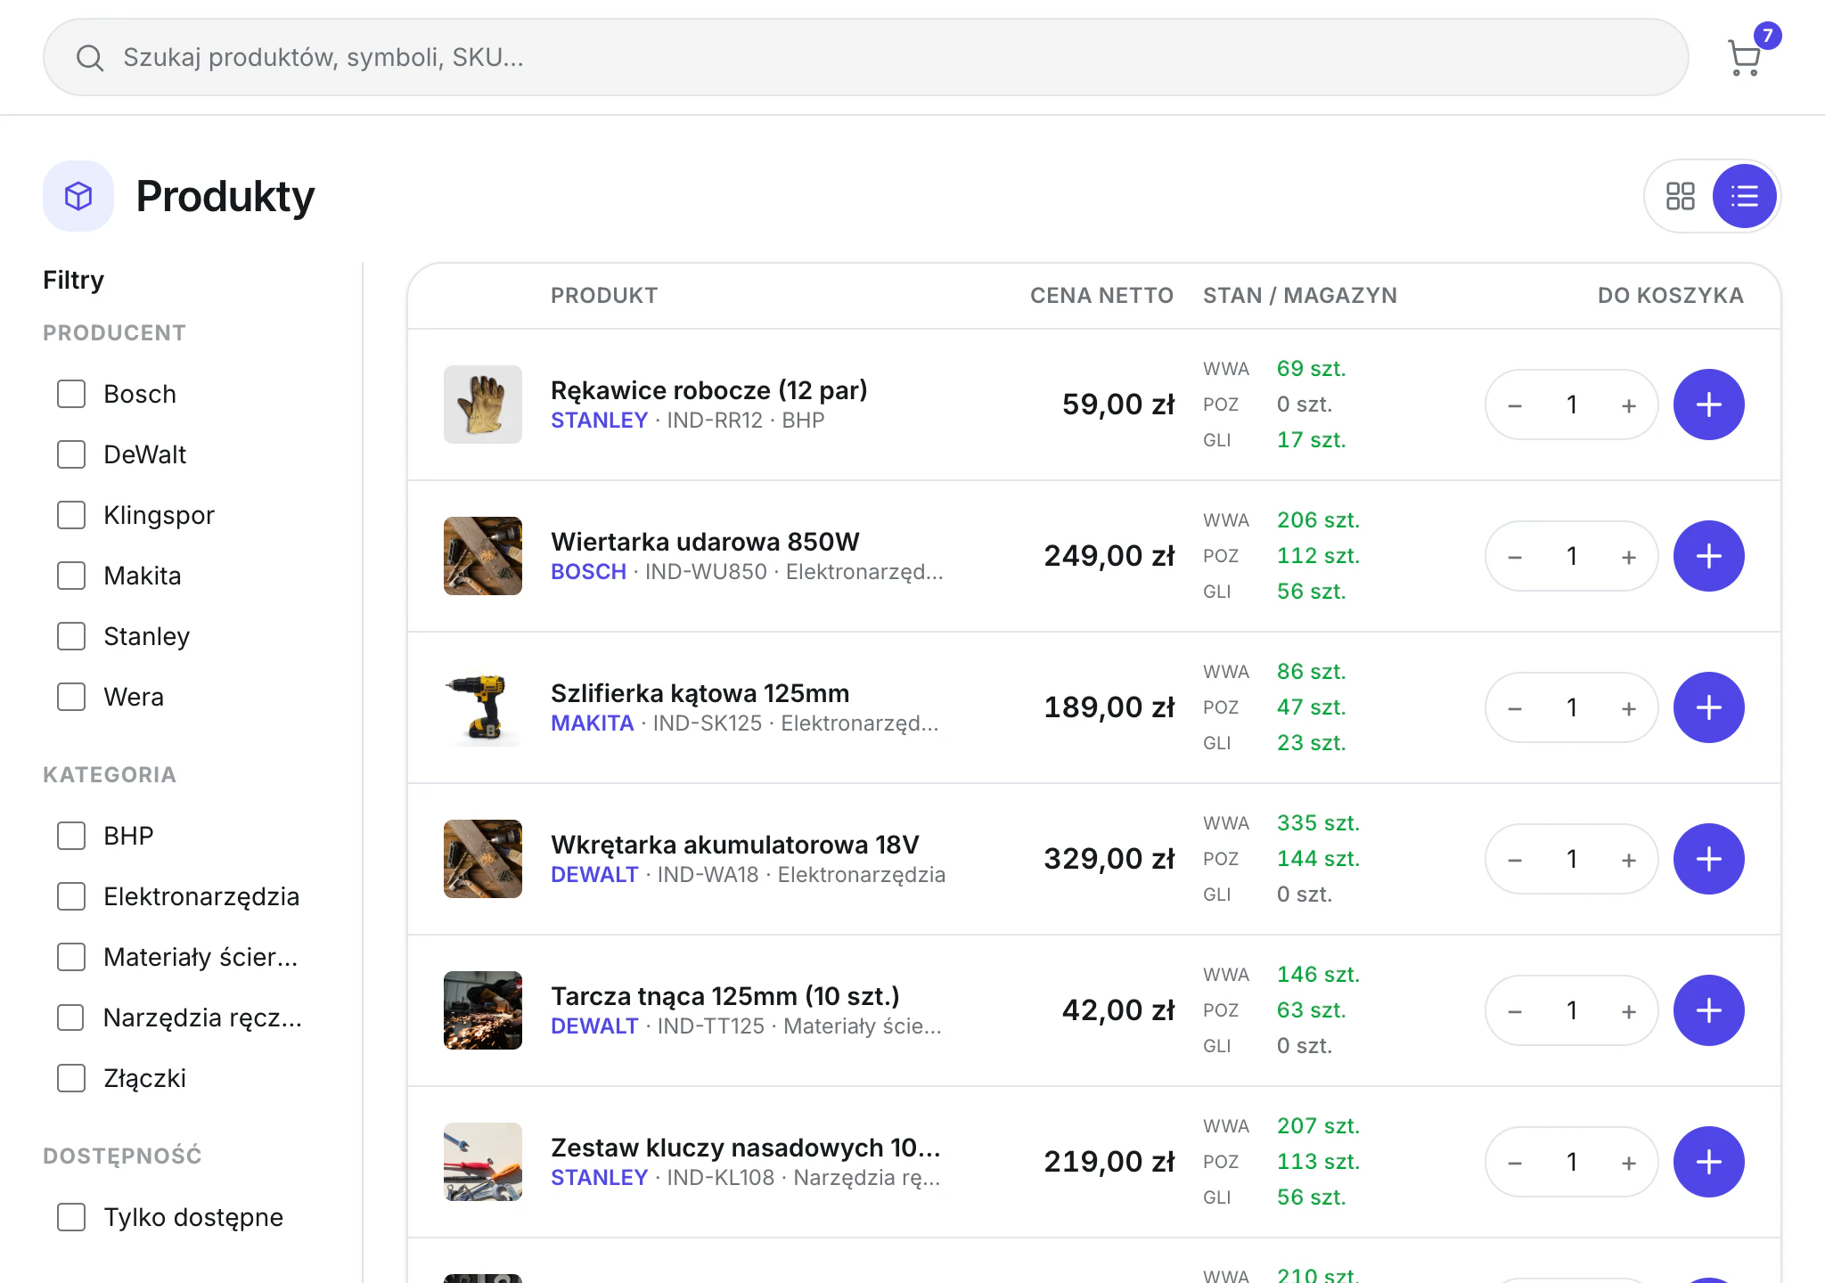Increase quantity for Szlifierka kątowa 125mm
Viewport: 1825px width, 1283px height.
(x=1628, y=708)
